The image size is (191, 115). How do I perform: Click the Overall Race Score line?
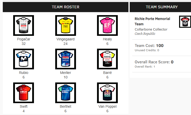154,62
